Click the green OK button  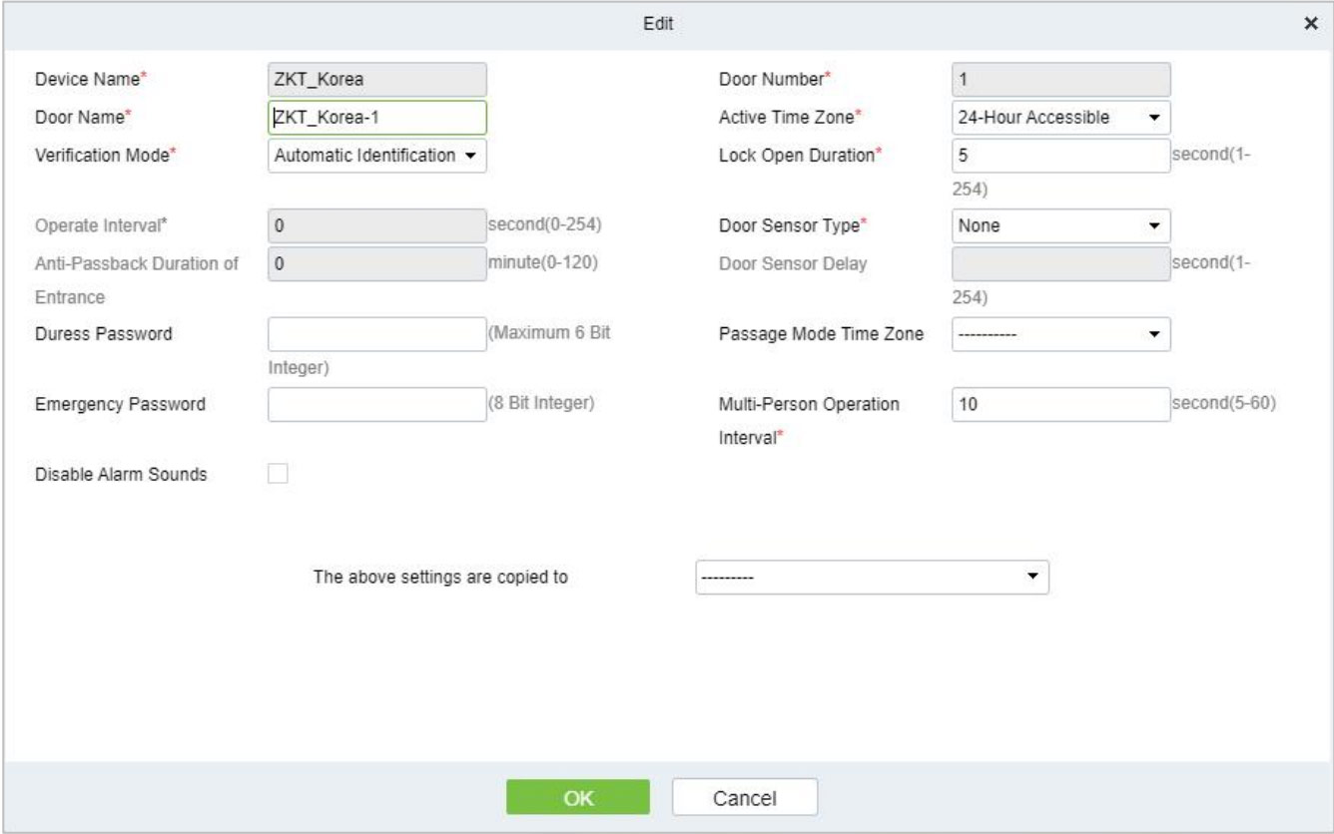tap(578, 797)
